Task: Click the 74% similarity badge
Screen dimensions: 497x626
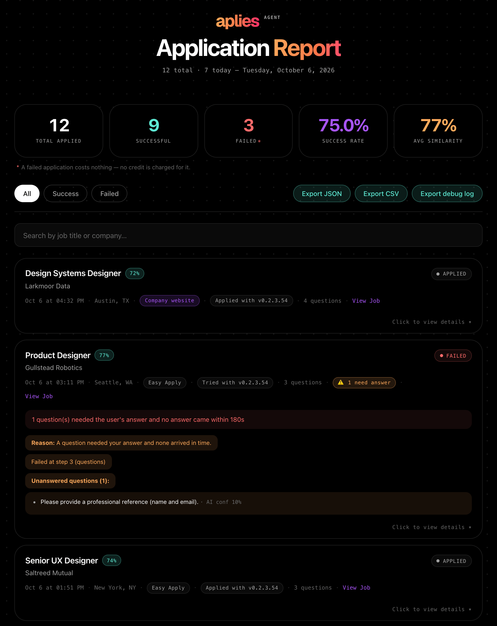Action: click(111, 560)
